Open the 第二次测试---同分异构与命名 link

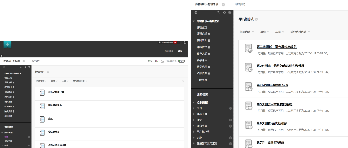click(x=277, y=47)
